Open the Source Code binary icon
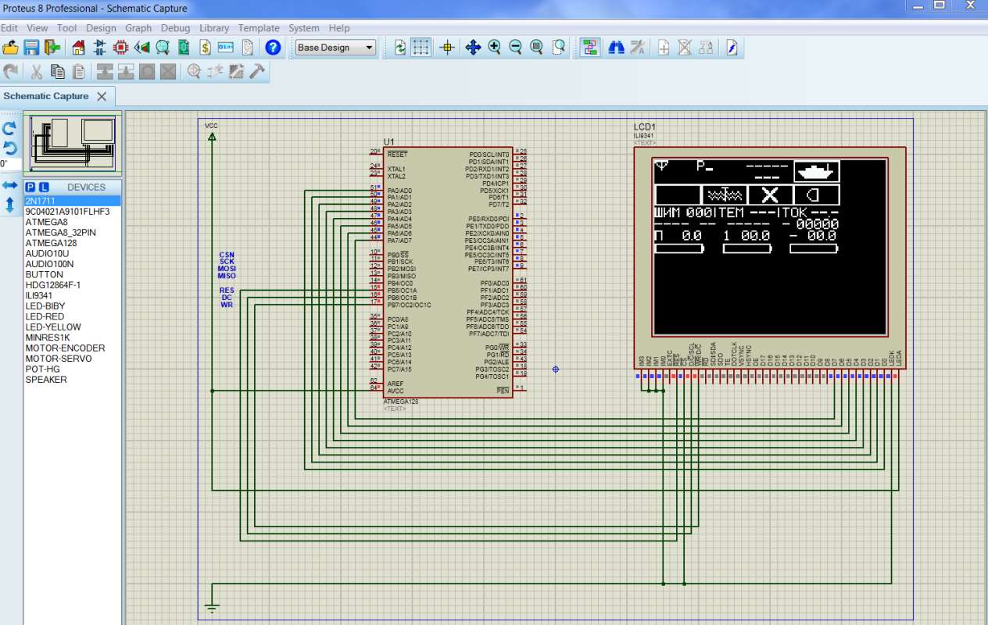 (226, 48)
